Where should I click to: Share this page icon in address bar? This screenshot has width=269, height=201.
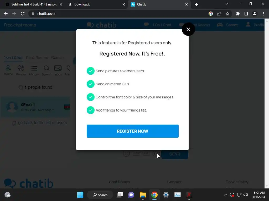219,14
